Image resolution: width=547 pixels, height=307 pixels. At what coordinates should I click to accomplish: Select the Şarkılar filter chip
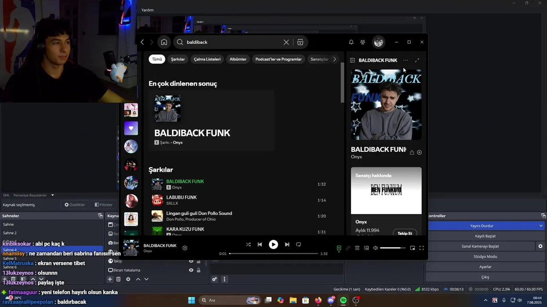(x=178, y=59)
